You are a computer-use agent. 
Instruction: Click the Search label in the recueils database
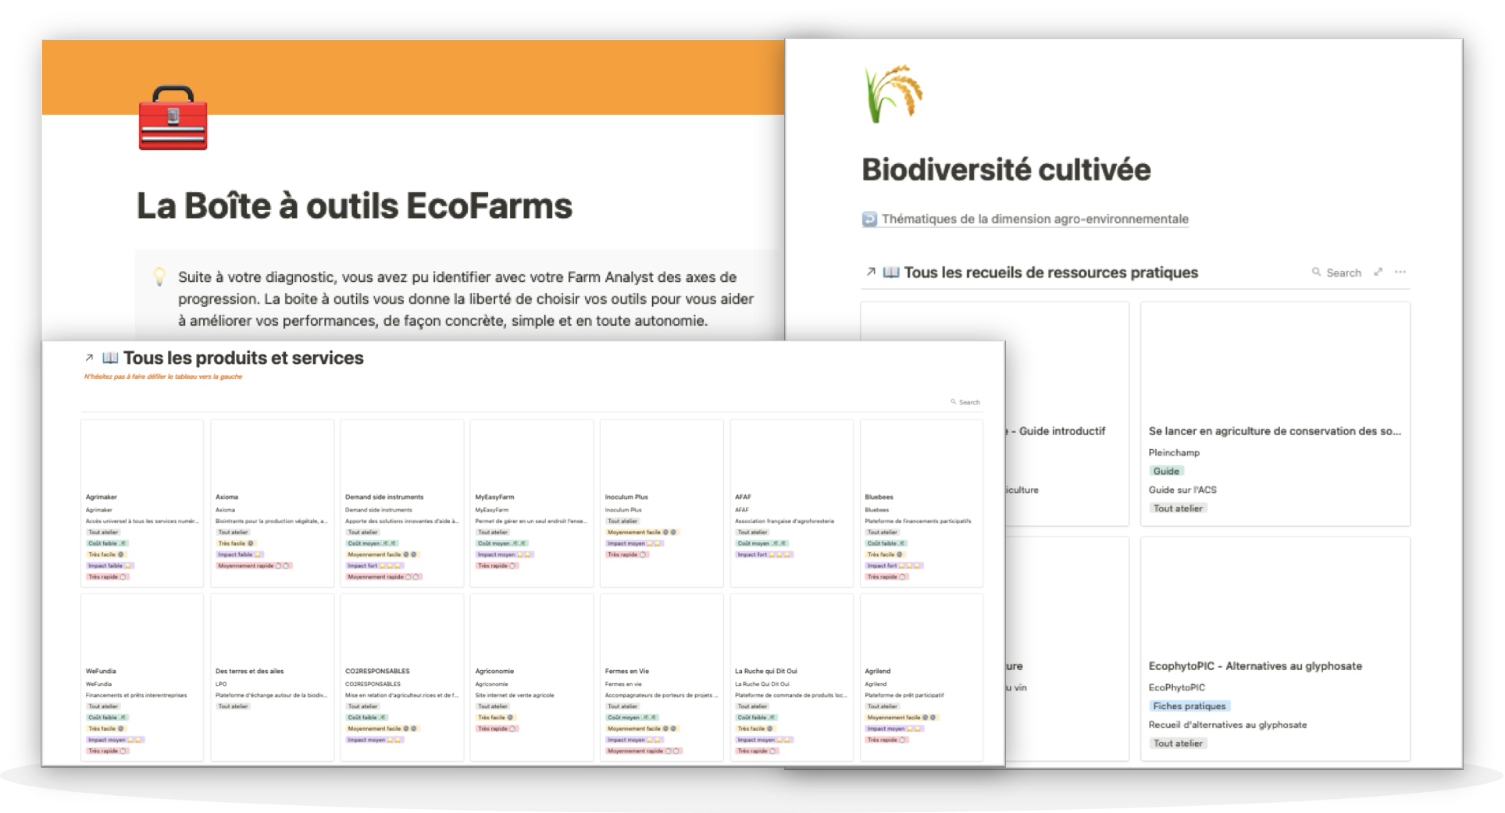click(1343, 273)
